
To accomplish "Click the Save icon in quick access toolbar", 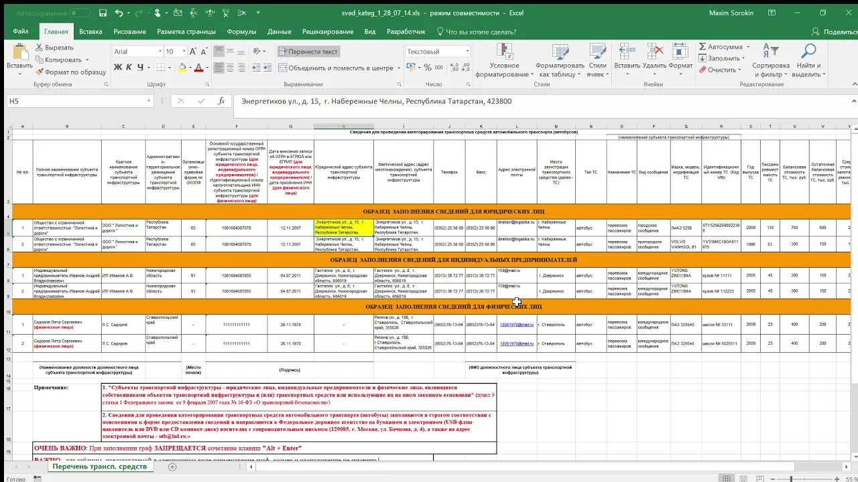I will click(103, 13).
